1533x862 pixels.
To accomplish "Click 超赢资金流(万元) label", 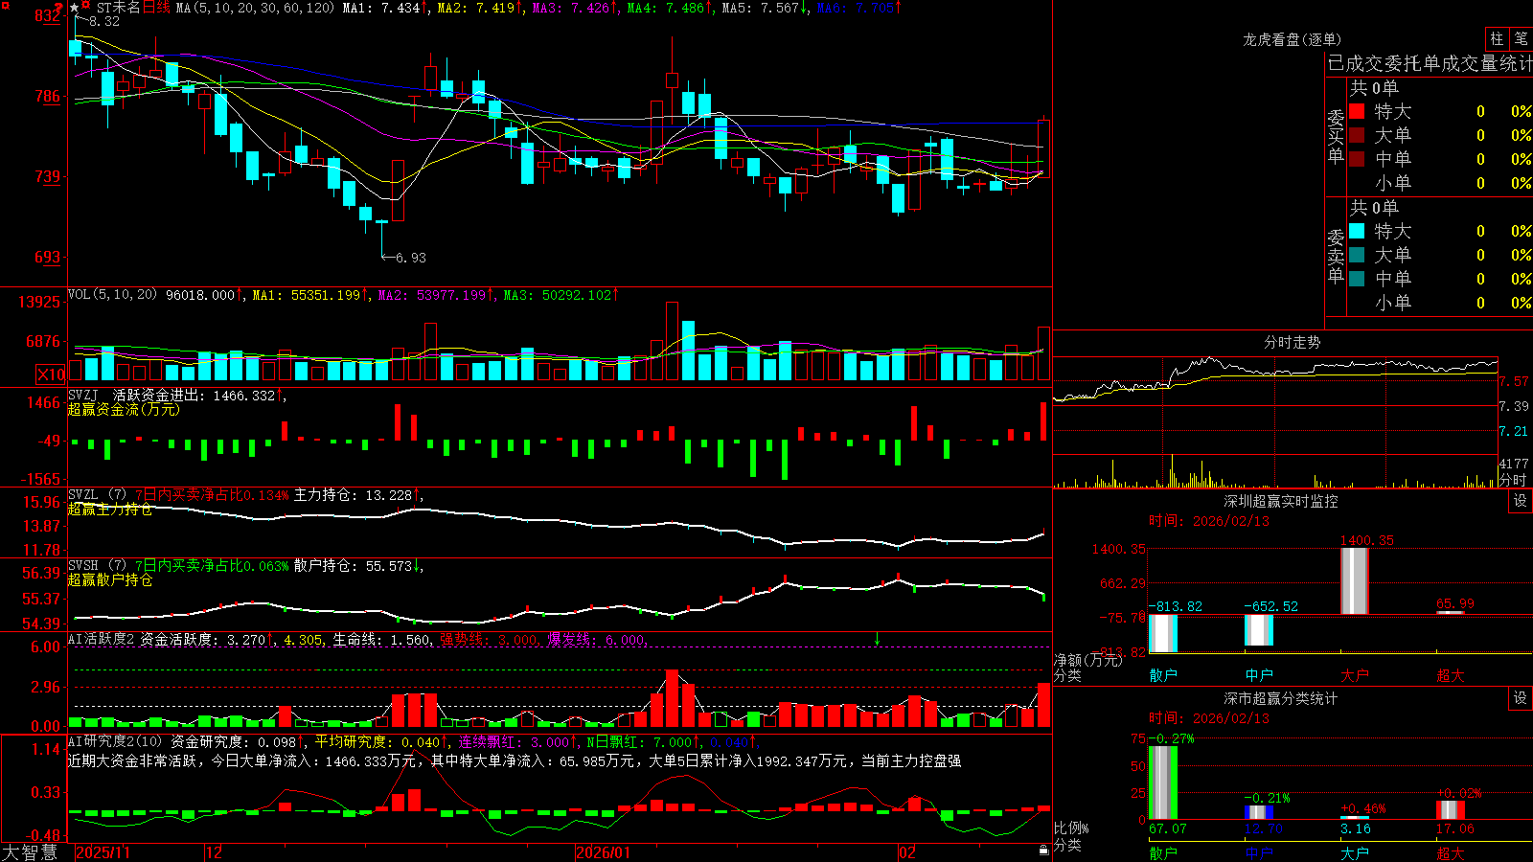I will [124, 409].
